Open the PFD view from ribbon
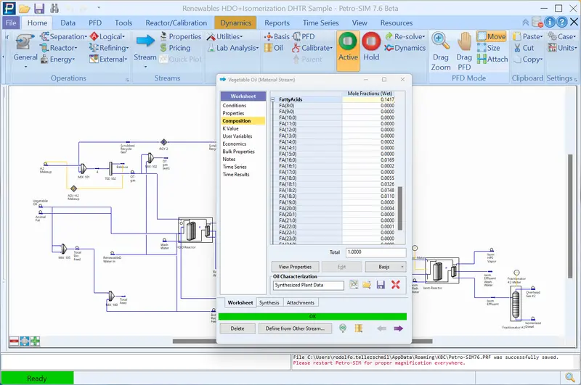 tap(304, 36)
